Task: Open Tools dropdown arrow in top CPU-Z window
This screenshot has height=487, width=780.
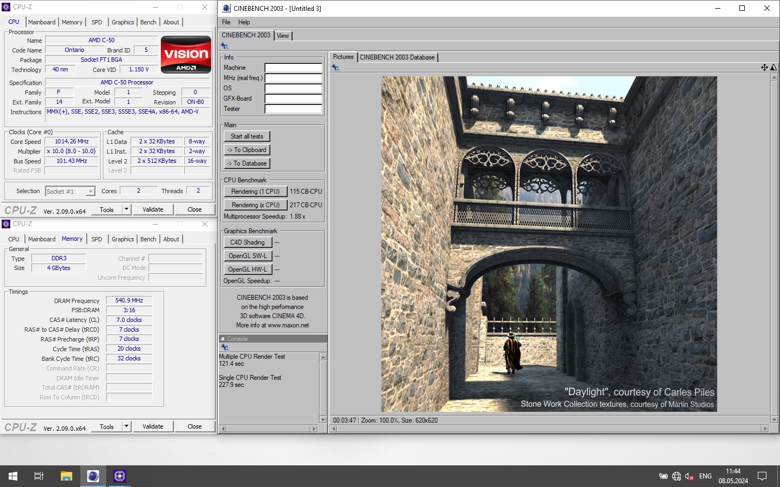Action: (x=126, y=209)
